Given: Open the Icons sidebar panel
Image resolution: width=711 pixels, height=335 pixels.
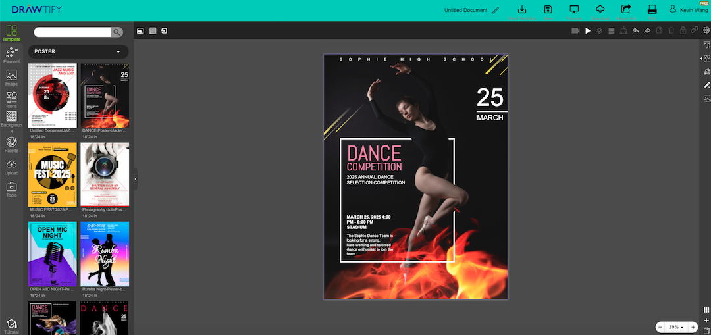Looking at the screenshot, I should (11, 100).
